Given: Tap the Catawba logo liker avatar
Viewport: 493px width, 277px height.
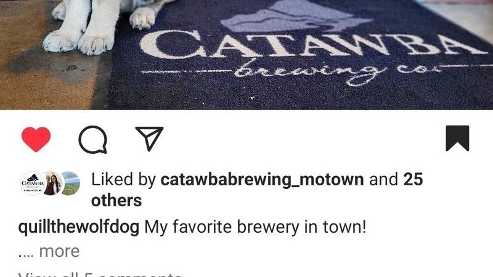Looking at the screenshot, I should pyautogui.click(x=33, y=183).
